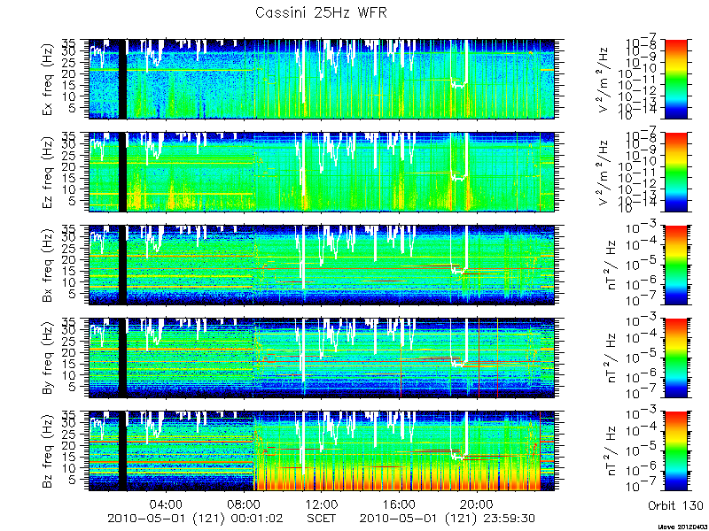Click the V²/m²/Hz unit label of the Ex color bar
The height and width of the screenshot is (531, 709).
[x=604, y=79]
